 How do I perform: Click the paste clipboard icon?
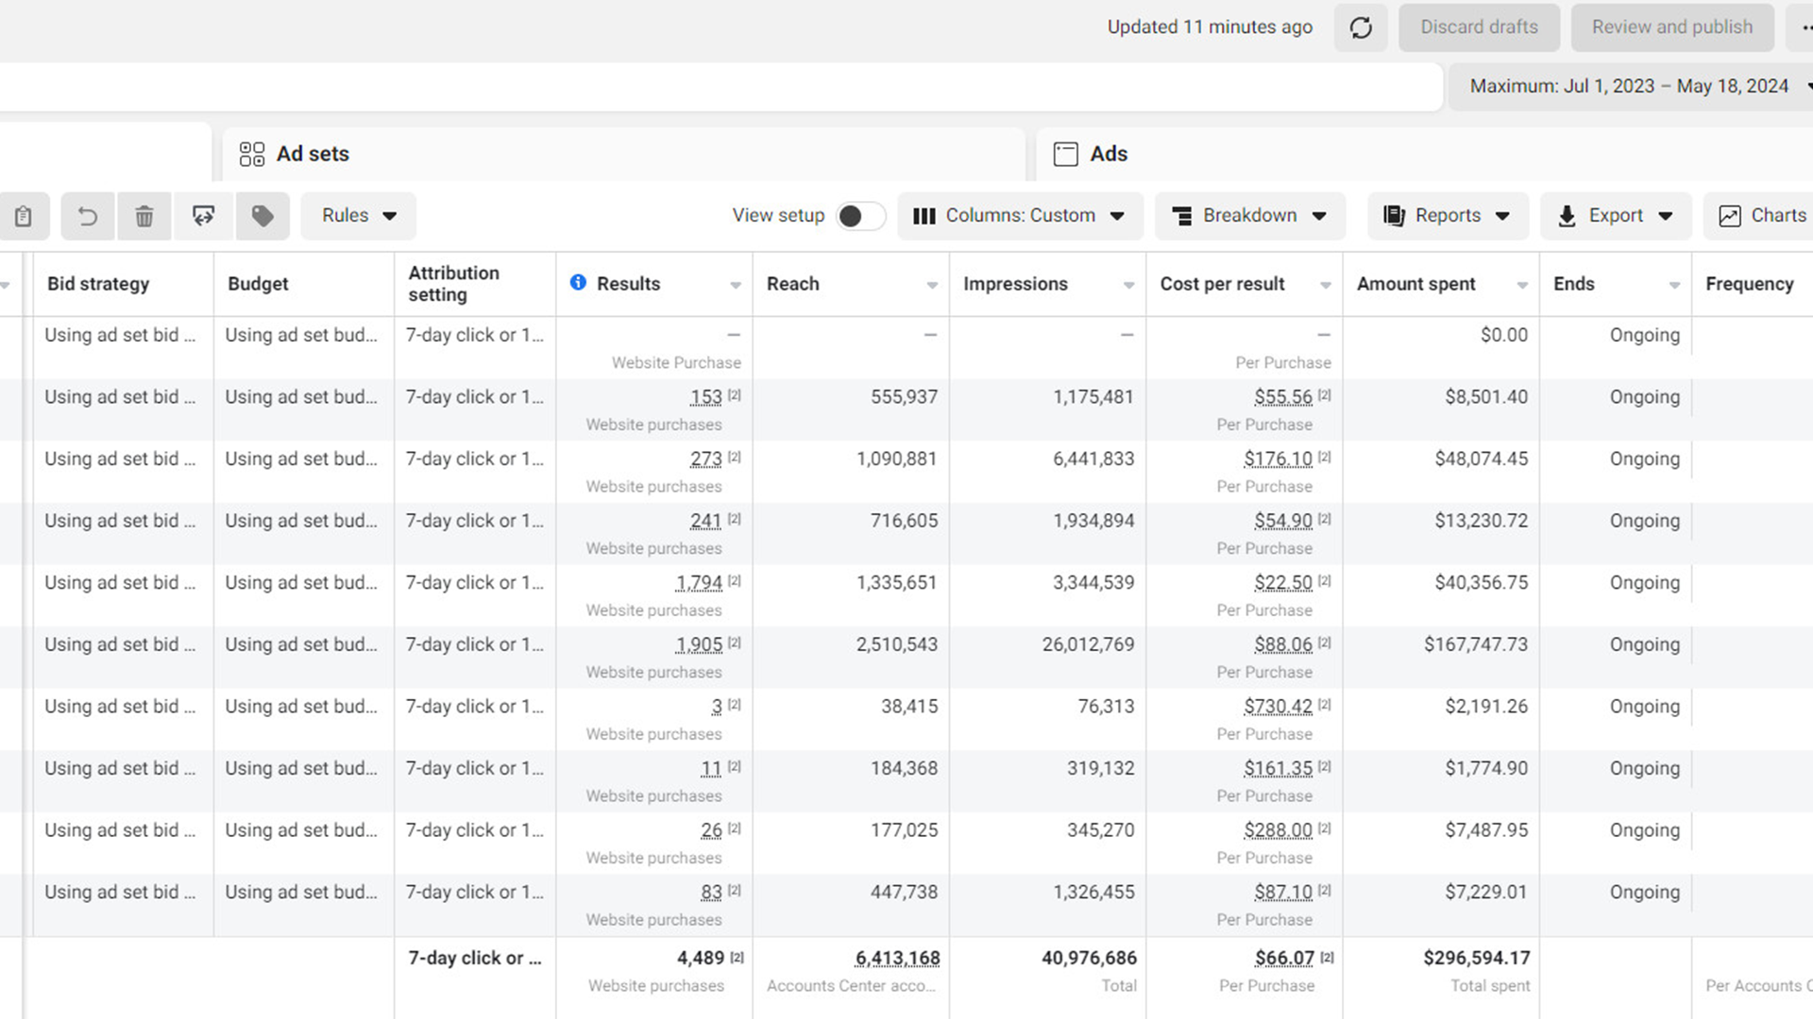(23, 216)
